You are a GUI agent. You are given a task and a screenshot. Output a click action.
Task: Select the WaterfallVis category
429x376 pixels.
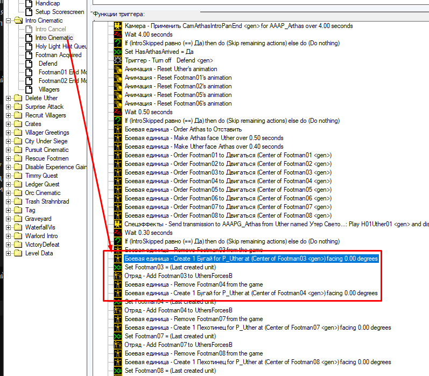[x=40, y=227]
